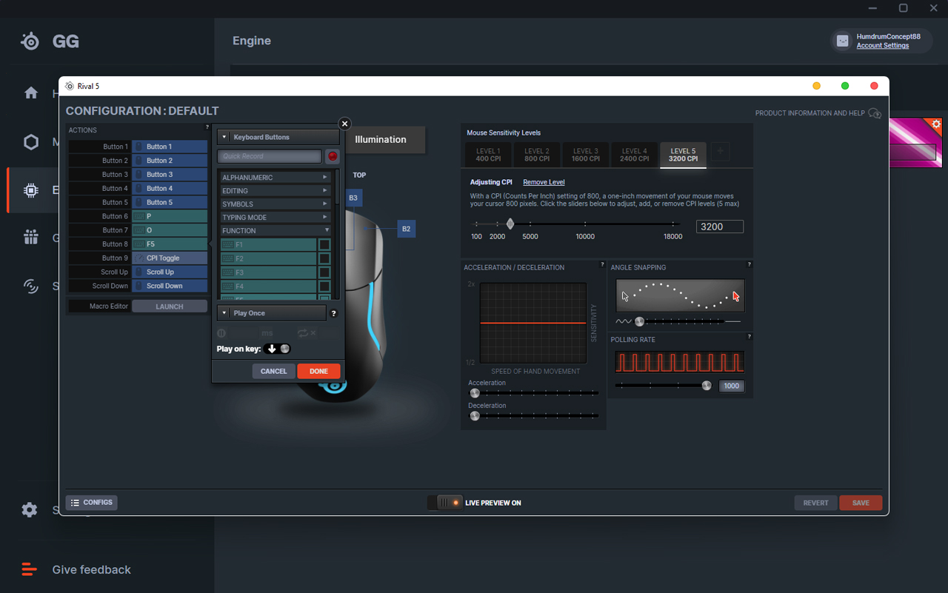This screenshot has height=593, width=948.
Task: Select the Engine chip icon in sidebar
Action: coord(31,190)
